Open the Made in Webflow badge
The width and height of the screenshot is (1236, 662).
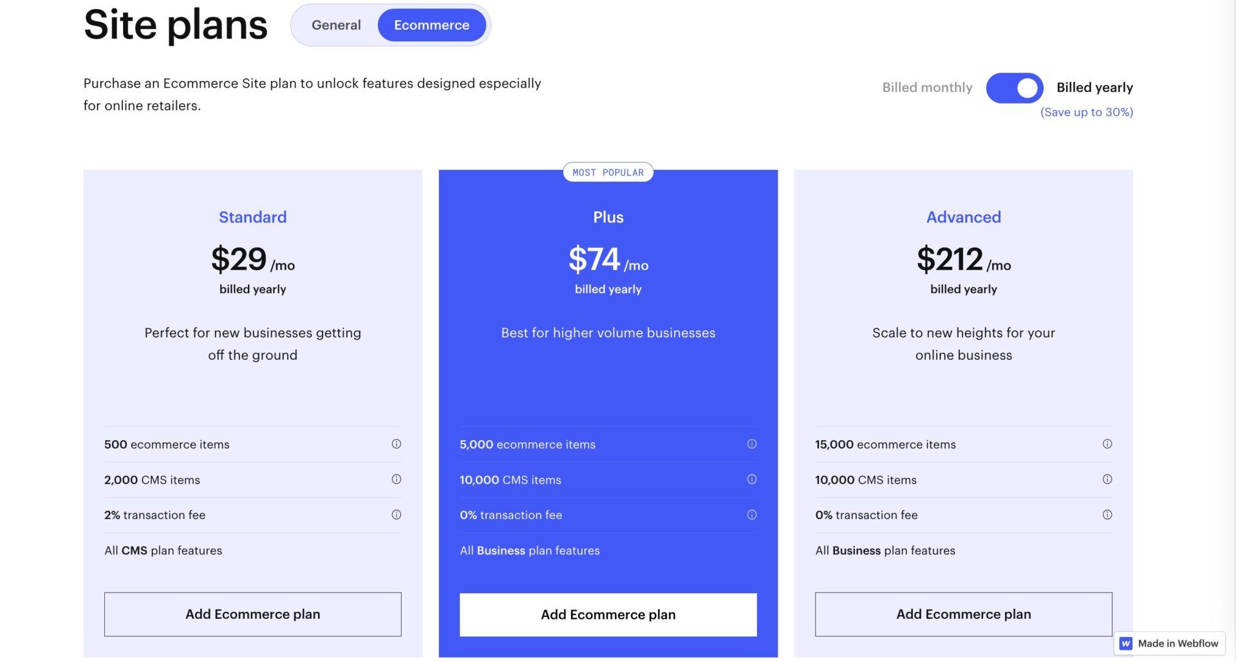[x=1170, y=643]
